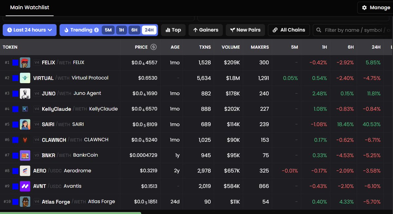Image resolution: width=393 pixels, height=214 pixels.
Task: Click the TOKEN column header
Action: (x=10, y=47)
